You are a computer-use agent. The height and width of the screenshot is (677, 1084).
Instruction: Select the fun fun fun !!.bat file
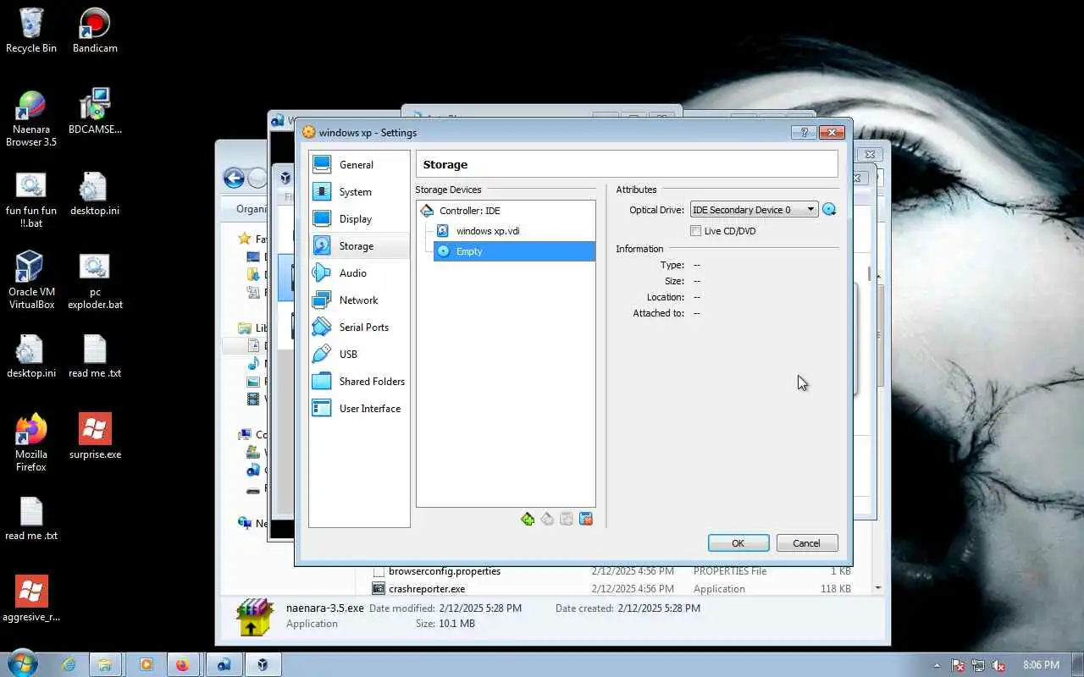point(31,200)
